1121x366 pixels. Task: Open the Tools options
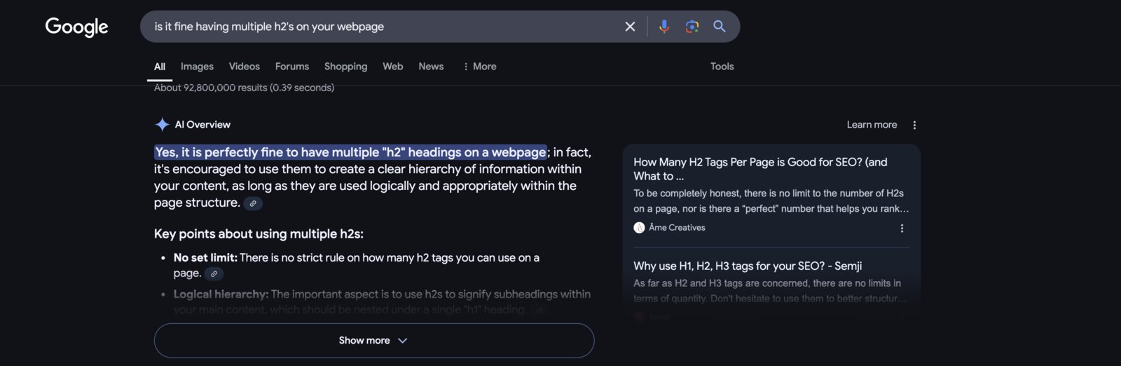(722, 67)
